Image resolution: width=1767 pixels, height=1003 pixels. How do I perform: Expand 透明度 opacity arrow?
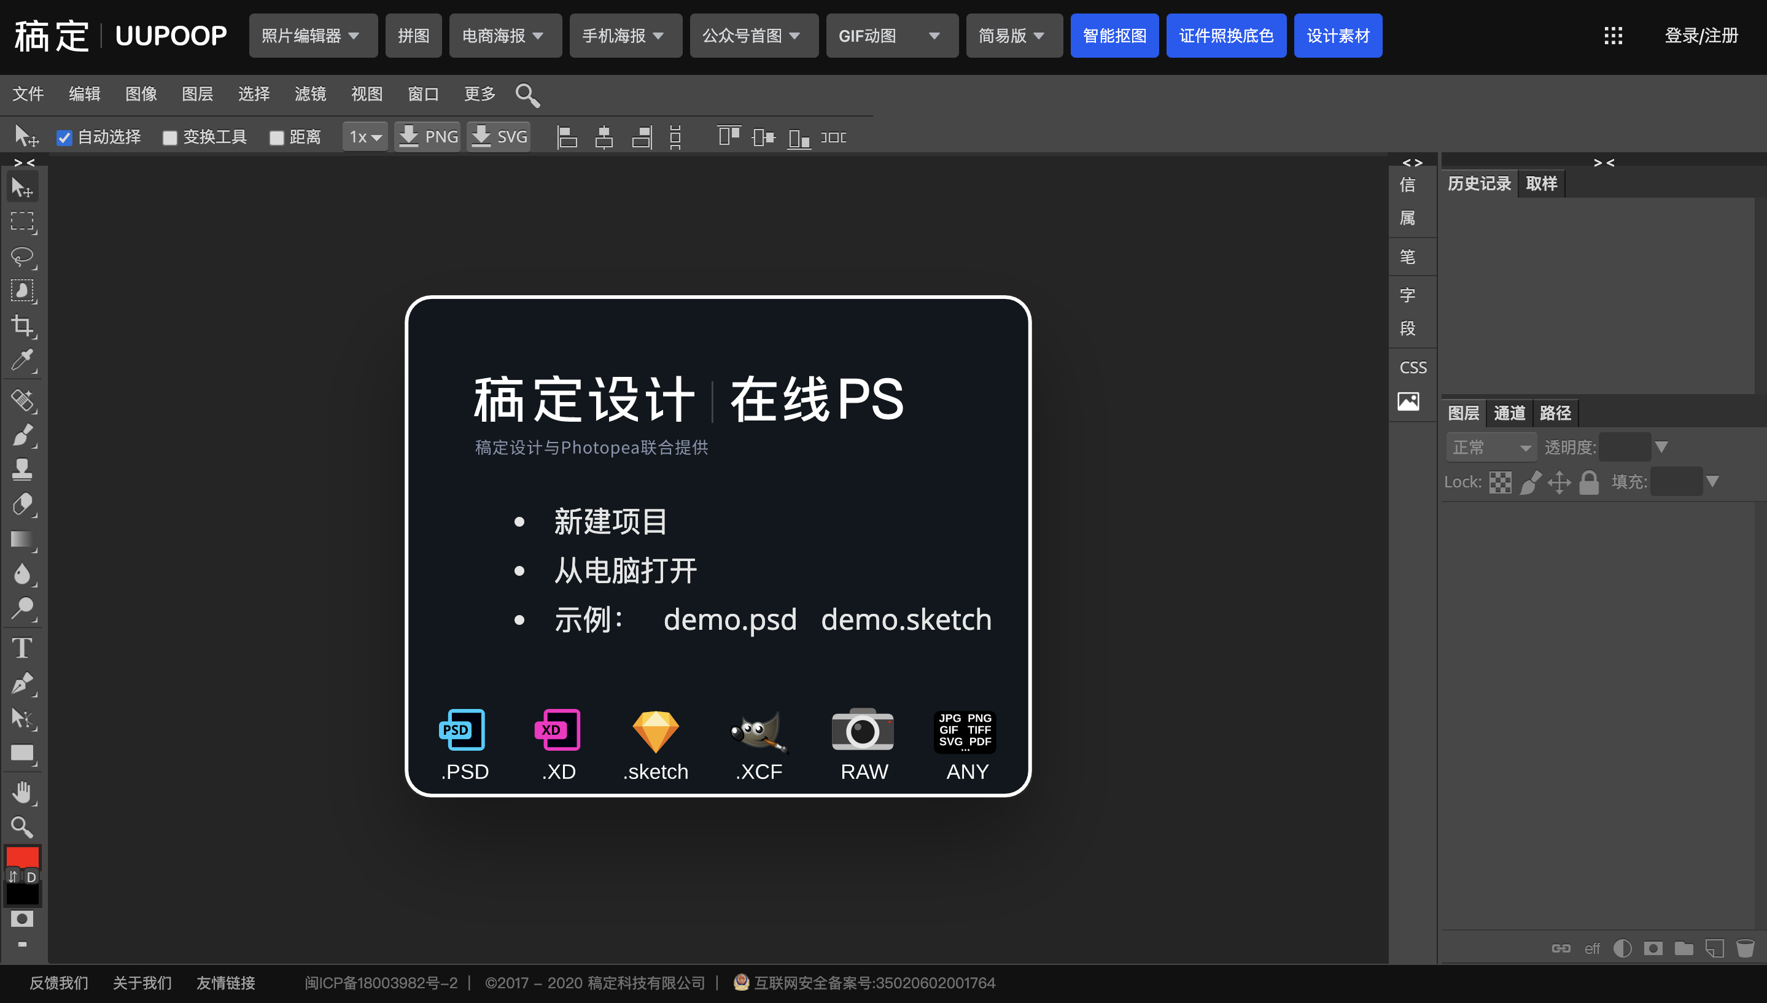click(1661, 447)
